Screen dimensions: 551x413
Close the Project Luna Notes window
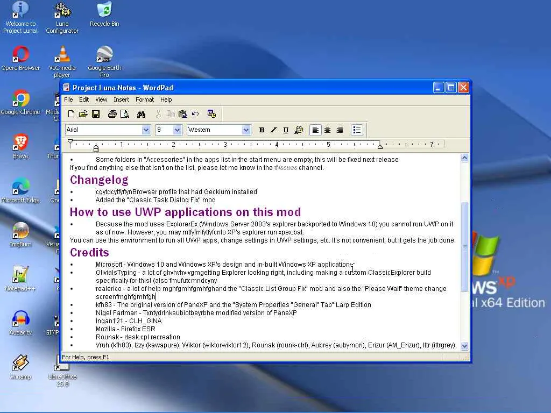tap(463, 88)
